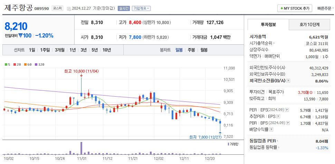The height and width of the screenshot is (164, 335).
Task: Click the tall 11/01 volume bar
Action: point(81,148)
